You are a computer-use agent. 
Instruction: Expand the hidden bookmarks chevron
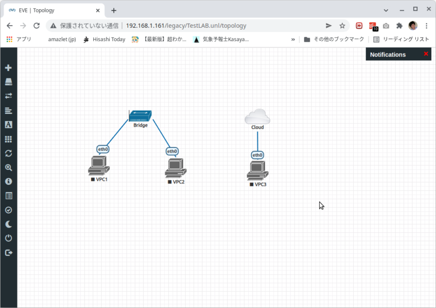click(293, 39)
